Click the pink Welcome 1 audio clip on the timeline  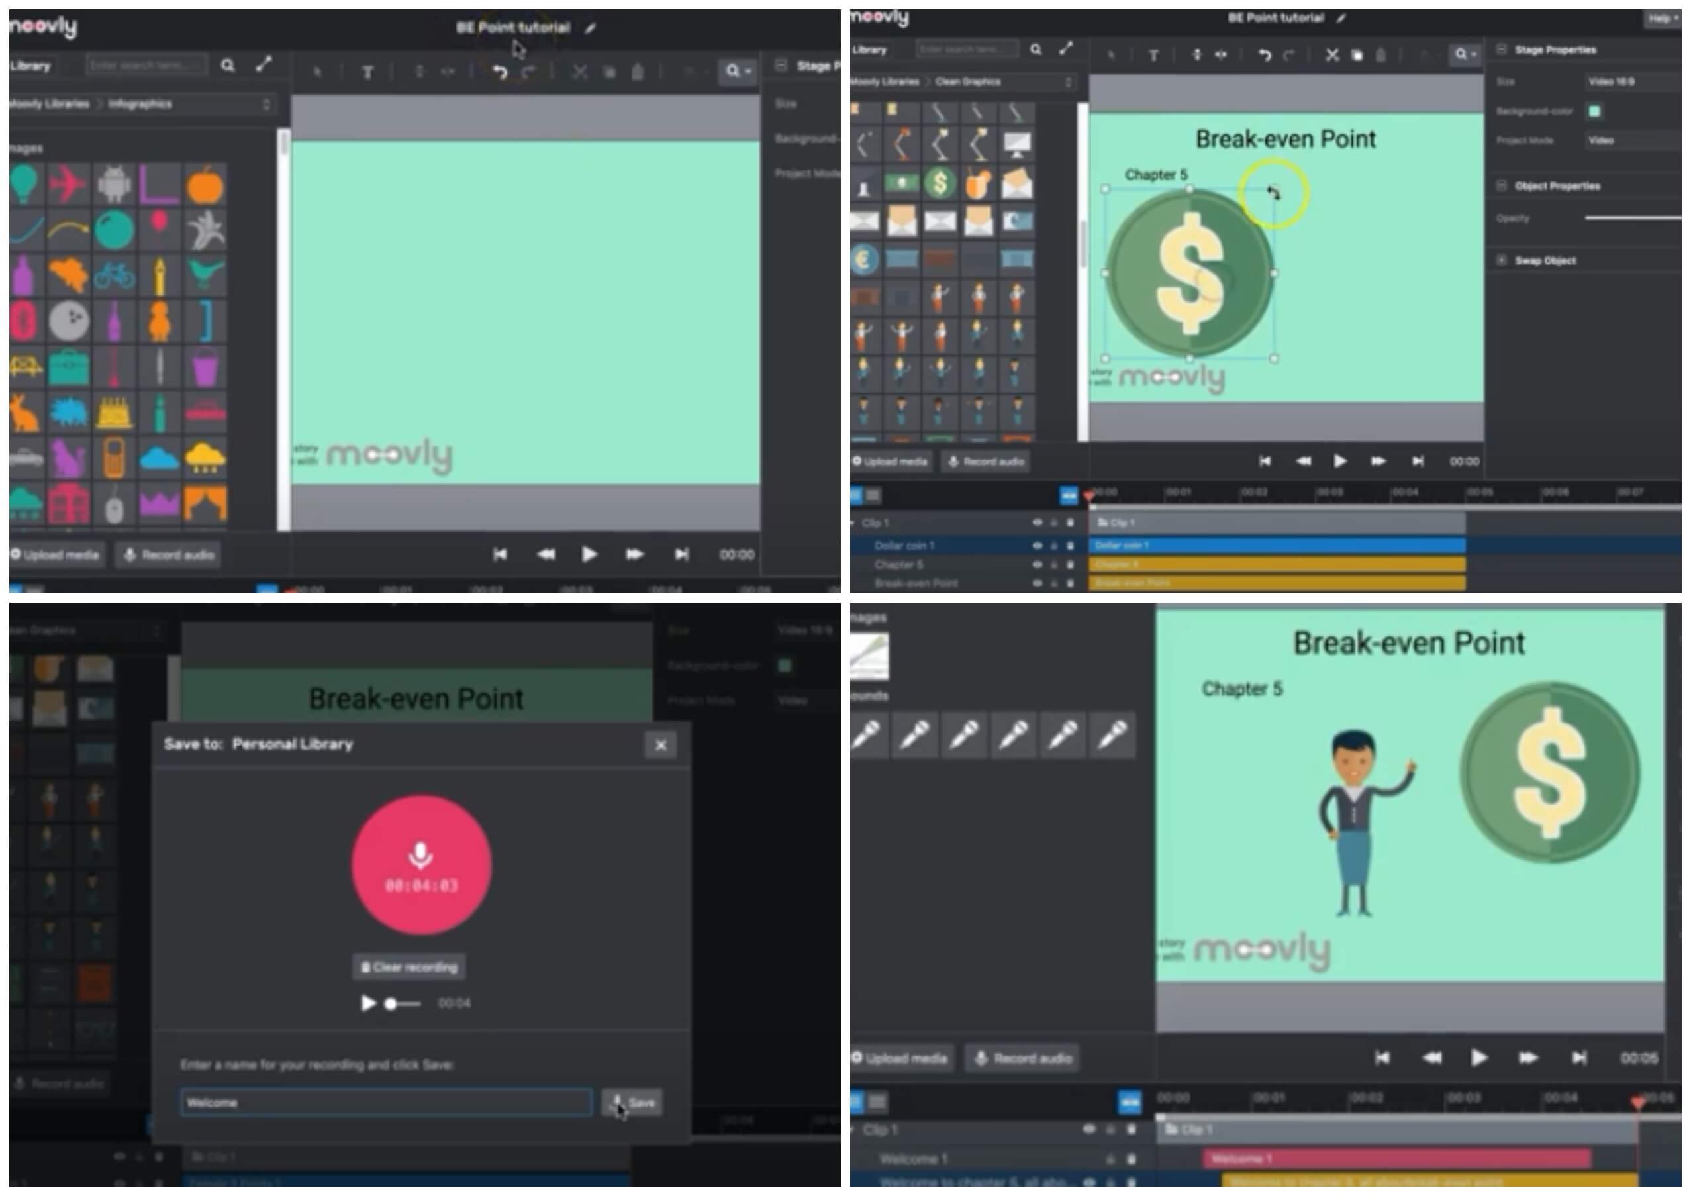(1397, 1158)
